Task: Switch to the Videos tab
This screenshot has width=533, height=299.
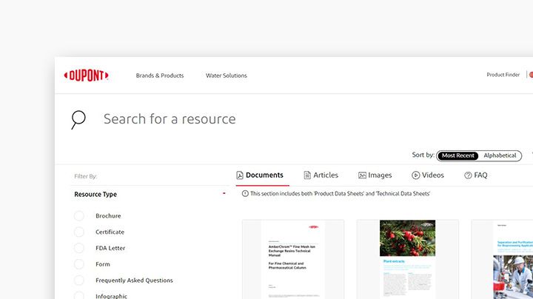Action: pyautogui.click(x=428, y=175)
